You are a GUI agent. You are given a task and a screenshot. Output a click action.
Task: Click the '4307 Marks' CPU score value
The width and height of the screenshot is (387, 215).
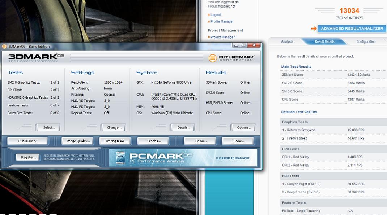pyautogui.click(x=356, y=100)
